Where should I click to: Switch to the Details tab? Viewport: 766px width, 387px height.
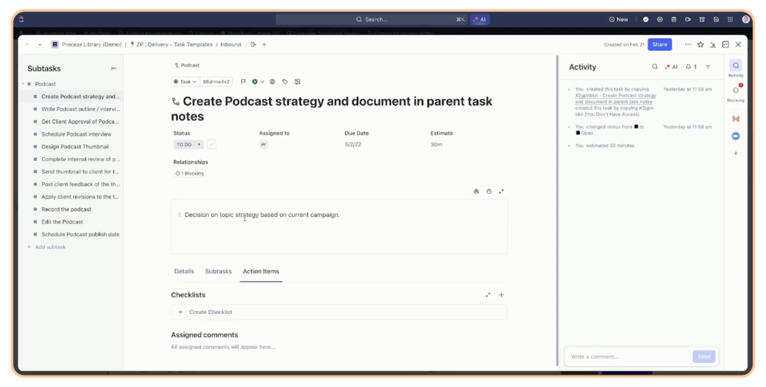[184, 271]
